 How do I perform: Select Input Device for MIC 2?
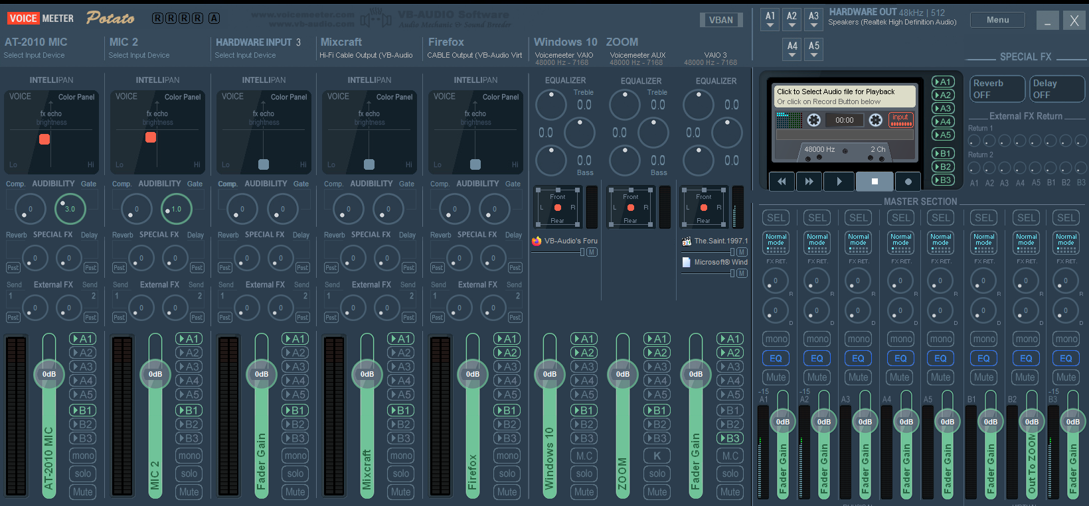pyautogui.click(x=139, y=56)
